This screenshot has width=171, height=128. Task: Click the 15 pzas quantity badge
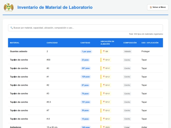point(85,119)
